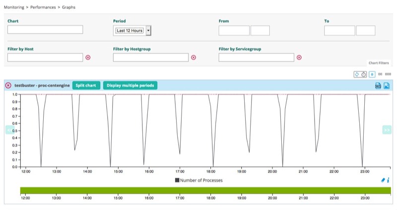This screenshot has height=210, width=397.
Task: Clear the Filter by Hostgroup field
Action: point(194,57)
